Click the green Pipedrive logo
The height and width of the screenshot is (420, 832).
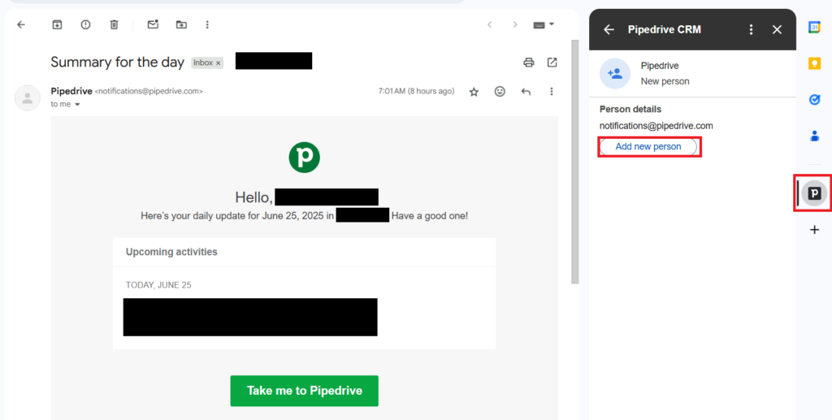[x=304, y=158]
